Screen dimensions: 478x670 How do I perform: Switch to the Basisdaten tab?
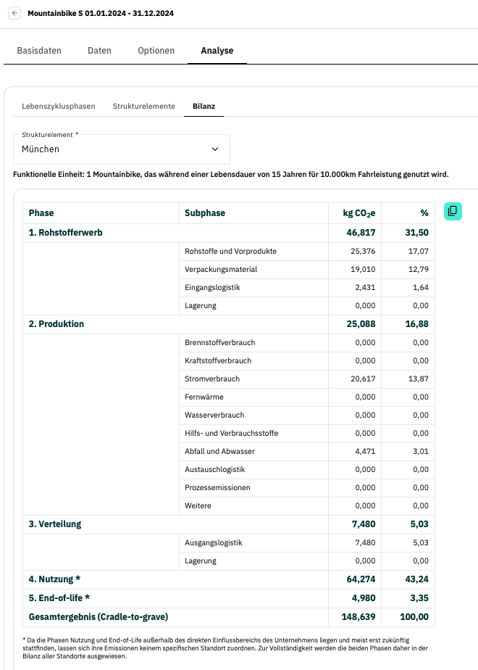click(39, 51)
